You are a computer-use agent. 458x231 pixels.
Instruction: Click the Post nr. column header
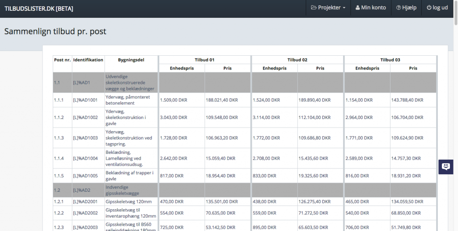click(62, 60)
